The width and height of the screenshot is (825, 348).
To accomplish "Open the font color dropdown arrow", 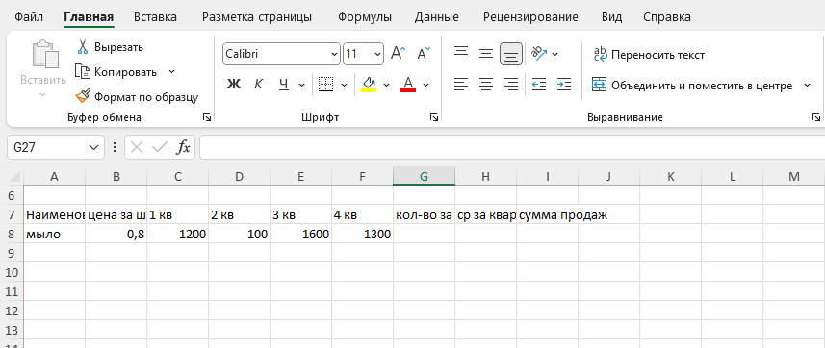I will 425,85.
